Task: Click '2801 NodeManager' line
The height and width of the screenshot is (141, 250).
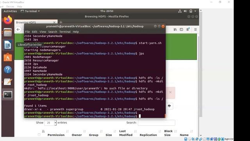Action: (x=38, y=57)
